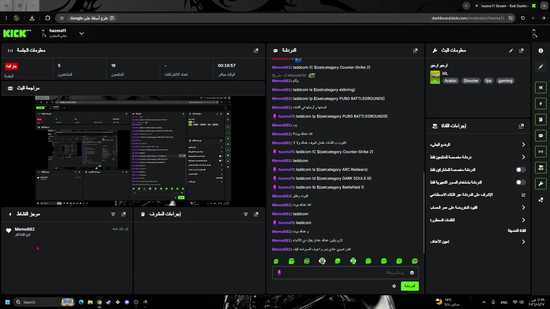Click the Shooter tag
This screenshot has width=550, height=309.
(x=471, y=81)
